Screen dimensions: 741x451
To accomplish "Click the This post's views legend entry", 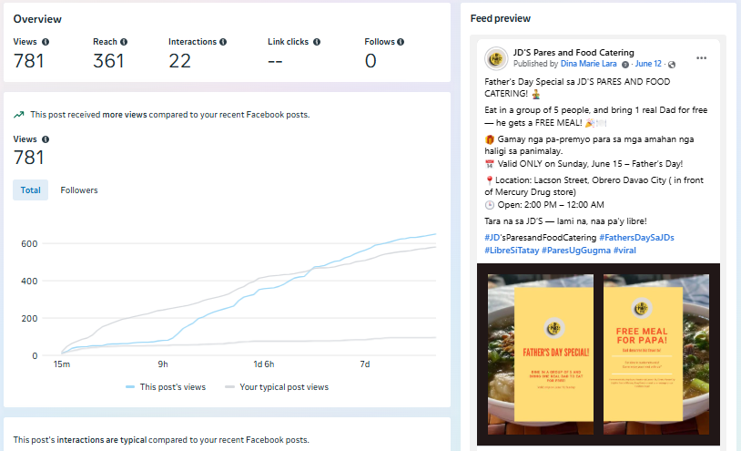I will click(166, 387).
